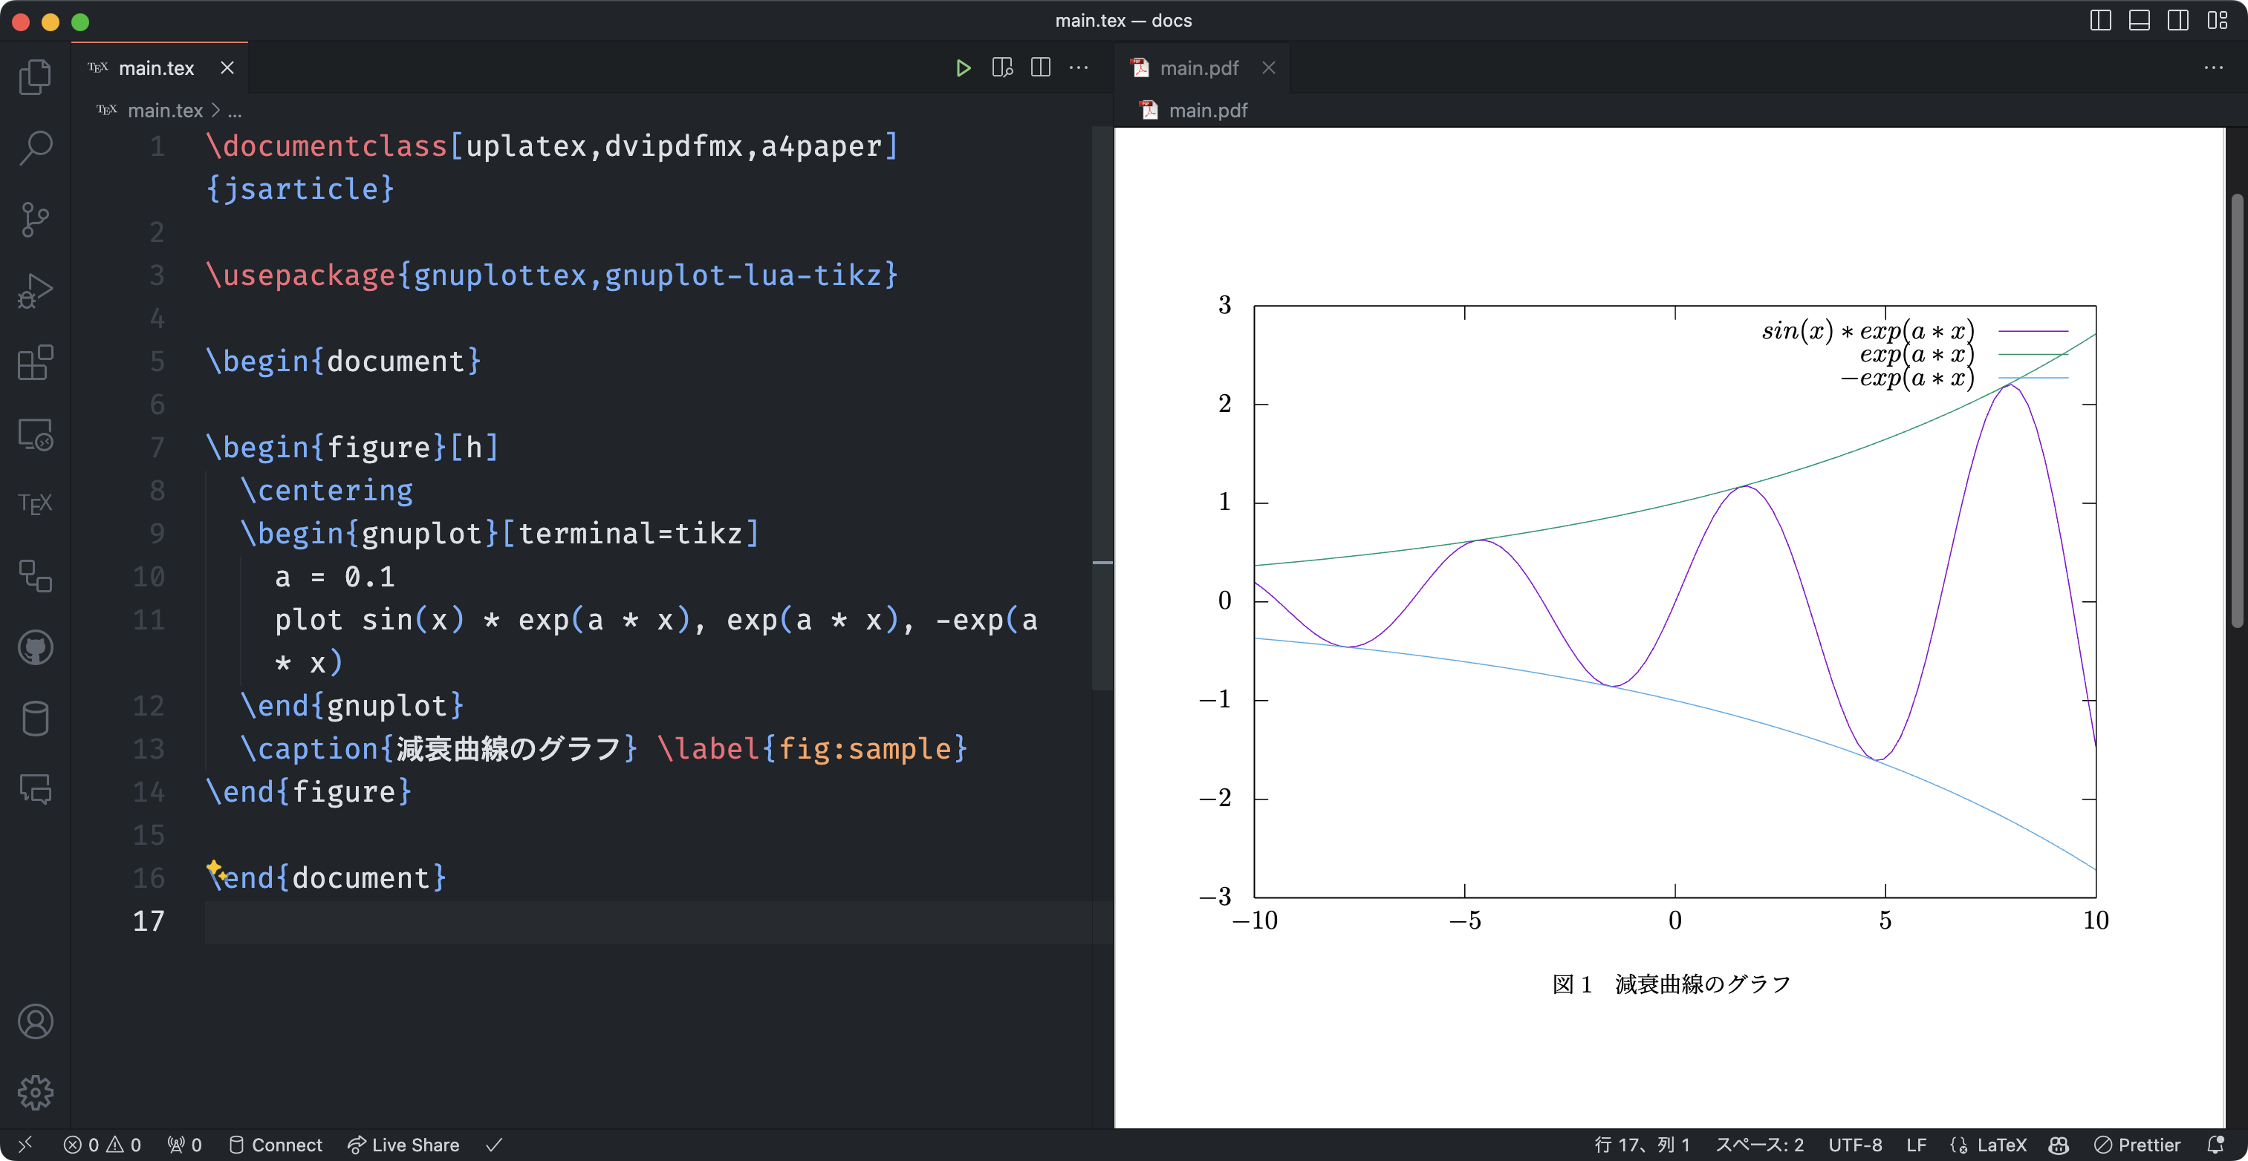Switch to the main.pdf preview tab
The image size is (2248, 1161).
(x=1198, y=68)
